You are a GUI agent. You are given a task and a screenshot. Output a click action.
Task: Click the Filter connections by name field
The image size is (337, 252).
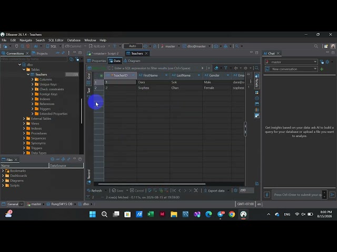(34, 59)
